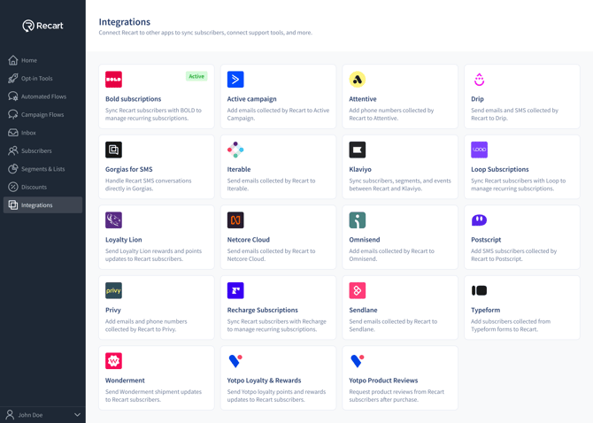Image resolution: width=593 pixels, height=423 pixels.
Task: Click the red Wonderment logo
Action: 113,361
